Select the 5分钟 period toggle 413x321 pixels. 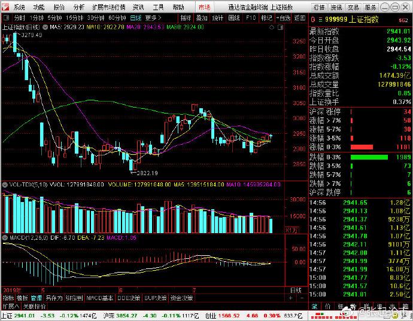(x=54, y=18)
